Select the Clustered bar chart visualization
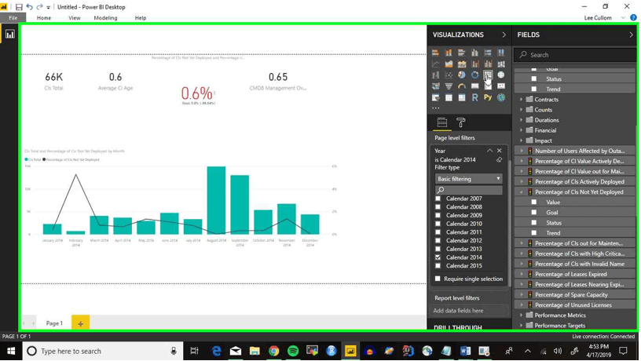 click(x=462, y=53)
